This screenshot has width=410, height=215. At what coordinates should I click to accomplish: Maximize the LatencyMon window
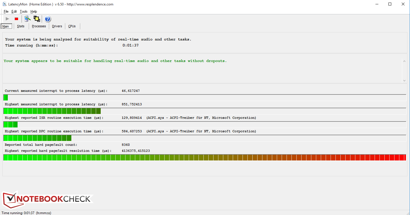click(x=390, y=4)
